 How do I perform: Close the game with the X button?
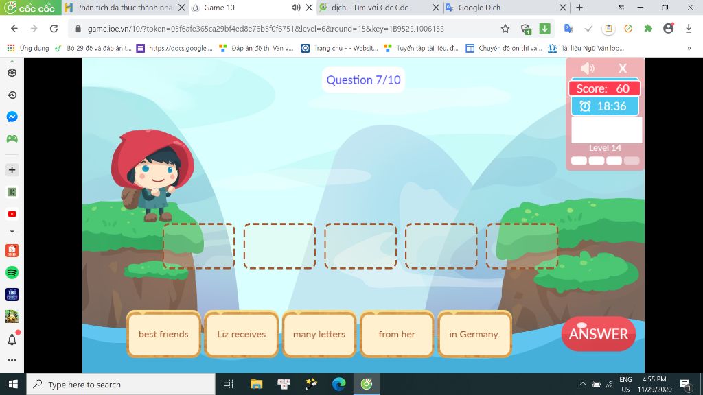point(623,68)
